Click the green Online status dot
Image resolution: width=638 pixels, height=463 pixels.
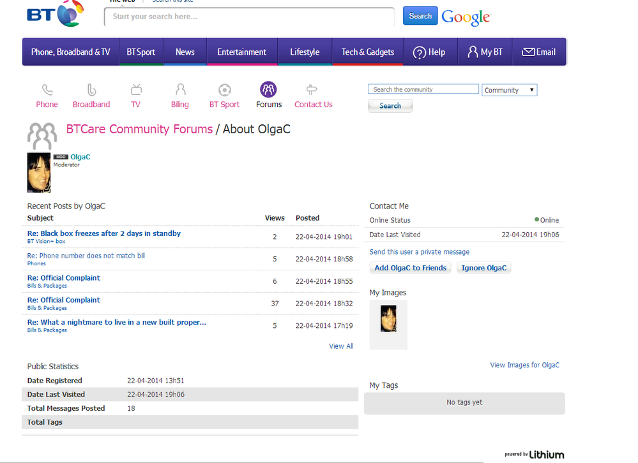tap(536, 220)
